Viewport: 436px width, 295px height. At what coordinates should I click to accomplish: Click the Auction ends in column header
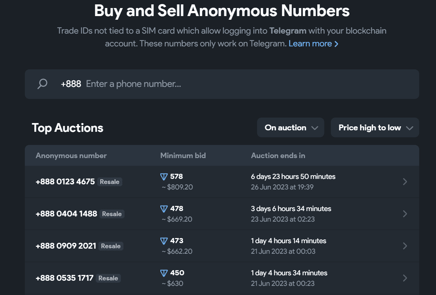coord(278,156)
